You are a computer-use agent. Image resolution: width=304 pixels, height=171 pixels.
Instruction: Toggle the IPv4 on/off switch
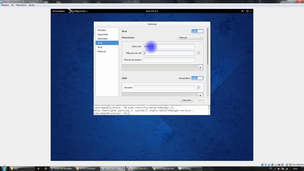tap(197, 31)
